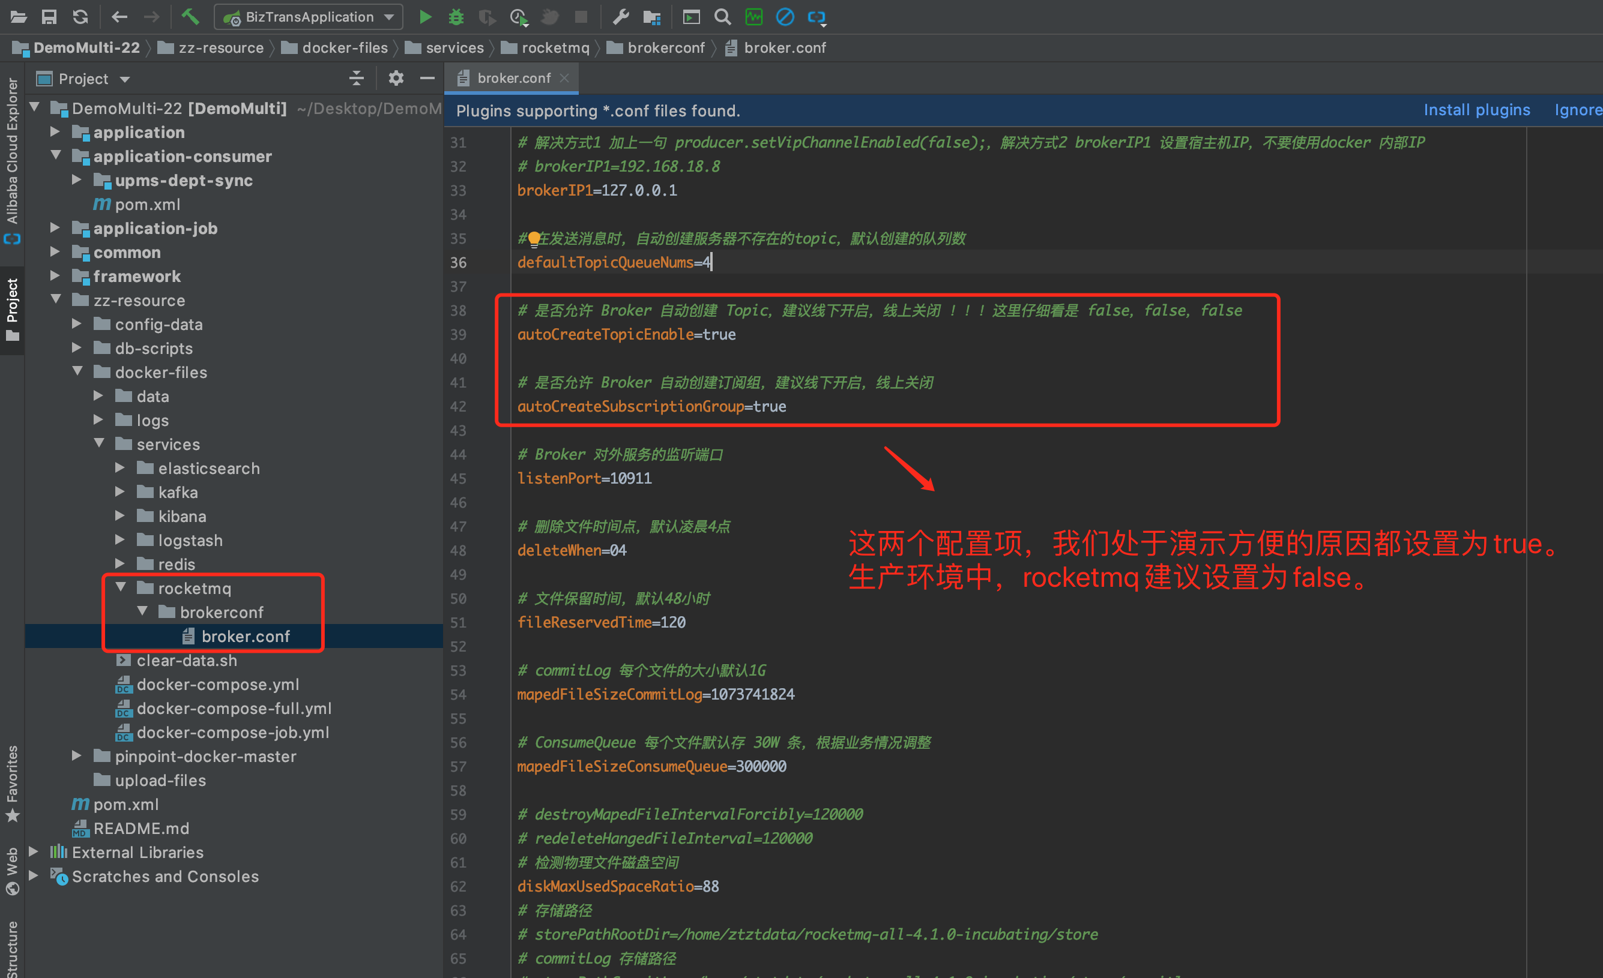Hide the Project panel with minus icon

click(427, 79)
